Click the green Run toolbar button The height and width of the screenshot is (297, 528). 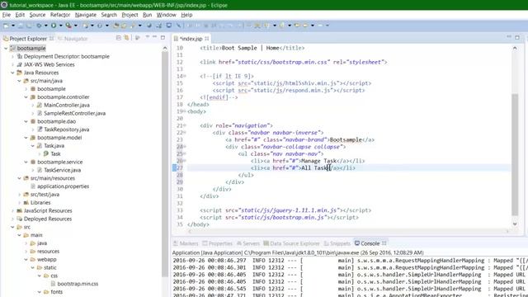click(54, 26)
